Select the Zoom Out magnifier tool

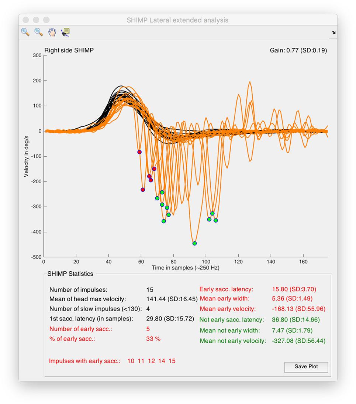click(39, 32)
